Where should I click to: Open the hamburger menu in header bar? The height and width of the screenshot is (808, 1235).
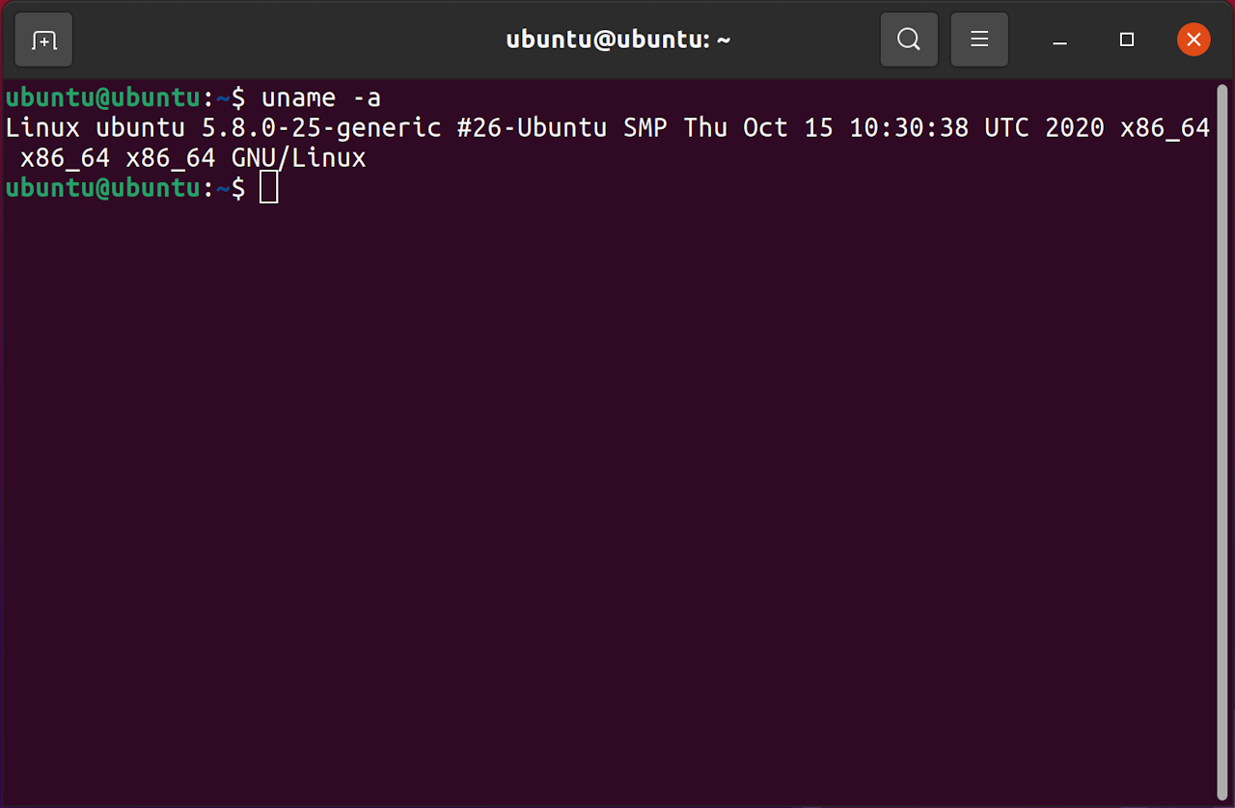point(979,40)
